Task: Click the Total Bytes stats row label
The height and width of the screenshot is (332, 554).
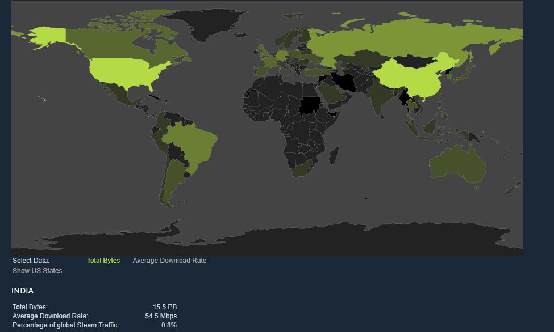Action: click(x=30, y=307)
